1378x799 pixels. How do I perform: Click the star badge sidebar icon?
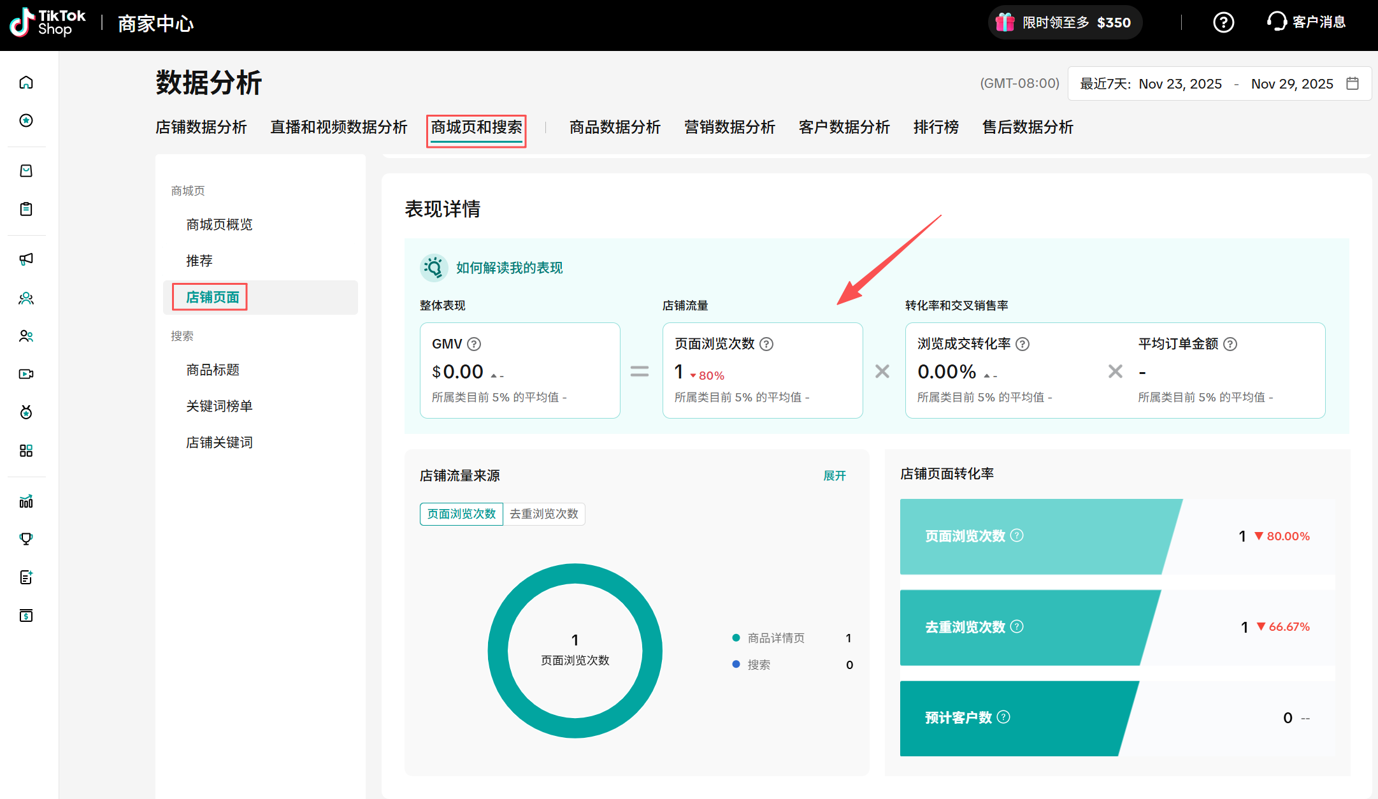click(26, 120)
